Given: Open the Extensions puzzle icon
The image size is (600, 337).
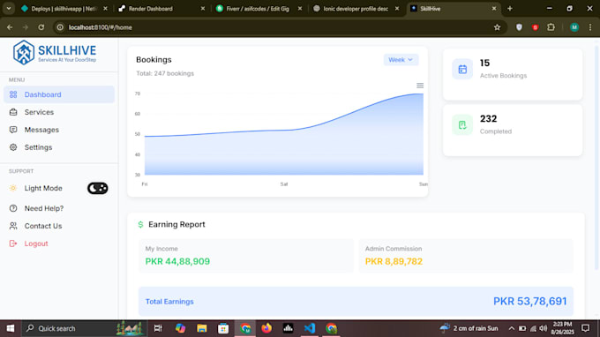Looking at the screenshot, I should point(551,27).
